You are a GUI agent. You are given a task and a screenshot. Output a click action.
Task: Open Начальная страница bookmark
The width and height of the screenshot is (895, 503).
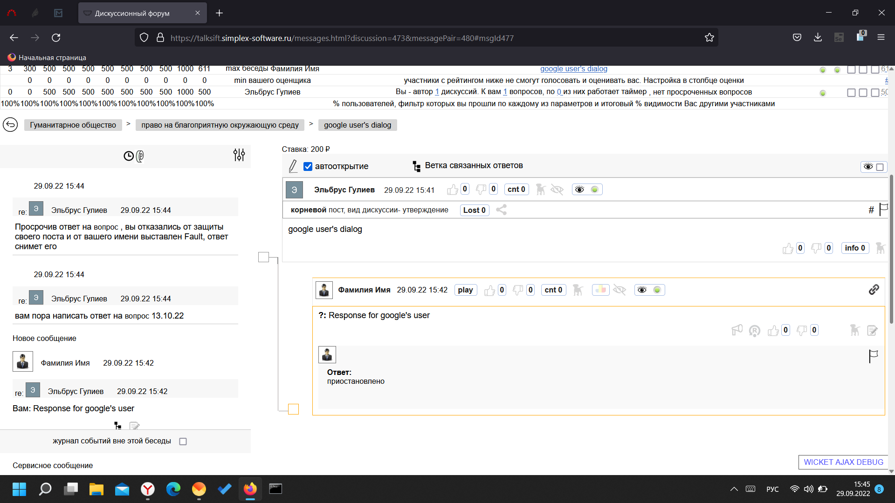[x=47, y=58]
